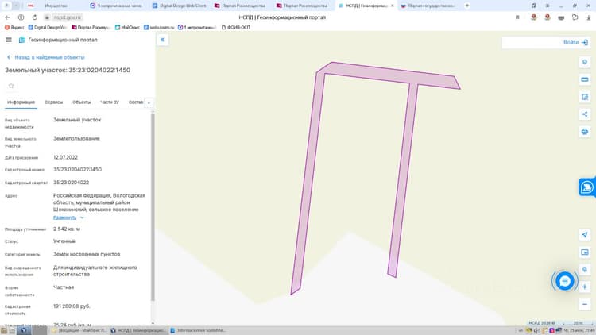Viewport: 596px width, 335px height.
Task: Toggle the map layers icon at the toolbar top
Action: click(585, 62)
